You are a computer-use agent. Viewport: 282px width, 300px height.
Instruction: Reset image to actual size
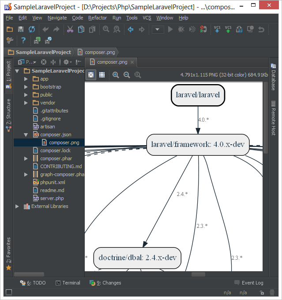tap(138, 75)
